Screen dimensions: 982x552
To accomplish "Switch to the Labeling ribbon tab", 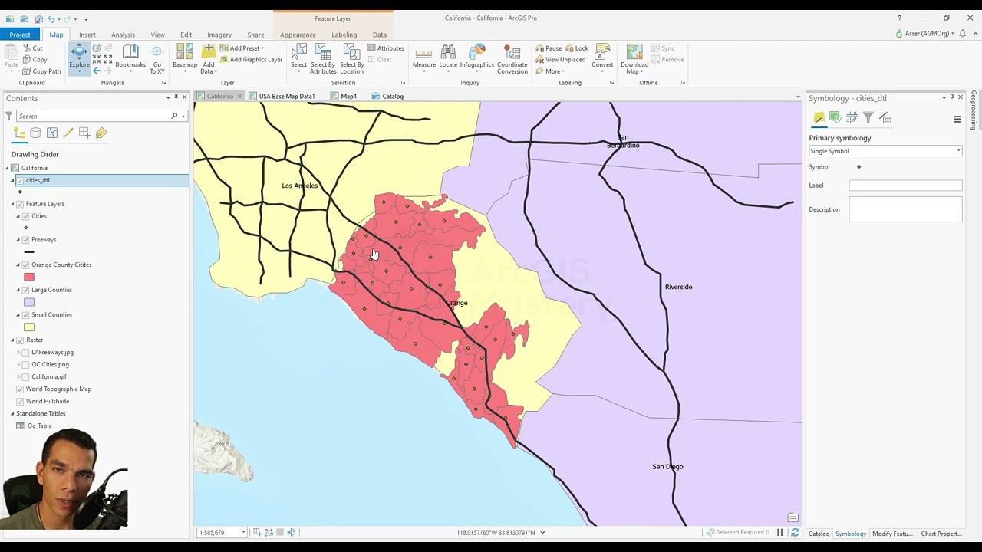I will click(344, 34).
